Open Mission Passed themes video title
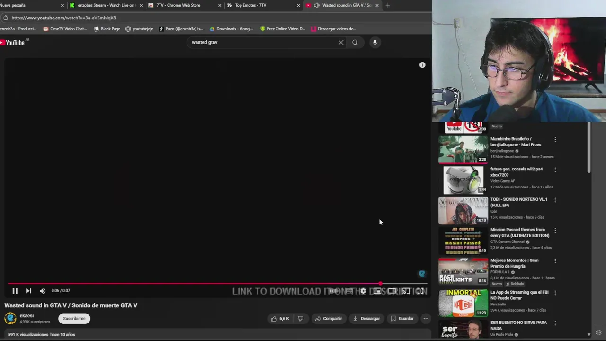The height and width of the screenshot is (341, 606). pyautogui.click(x=520, y=233)
